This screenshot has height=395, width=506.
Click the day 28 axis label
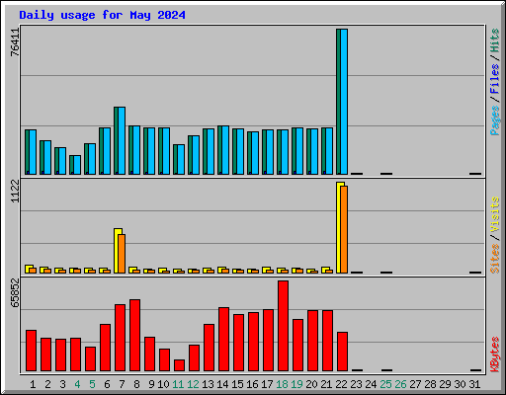pos(430,384)
